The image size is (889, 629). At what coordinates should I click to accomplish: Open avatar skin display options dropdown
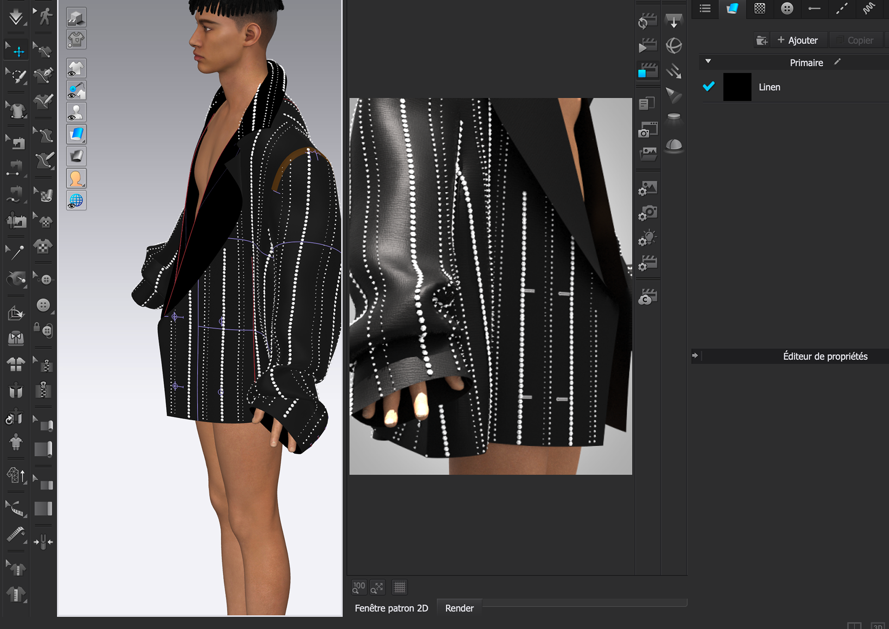pyautogui.click(x=76, y=179)
